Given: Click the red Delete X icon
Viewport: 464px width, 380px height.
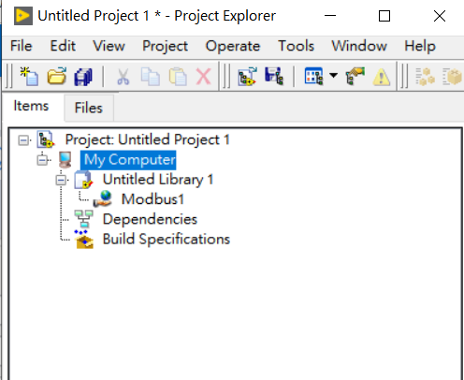Looking at the screenshot, I should tap(204, 77).
